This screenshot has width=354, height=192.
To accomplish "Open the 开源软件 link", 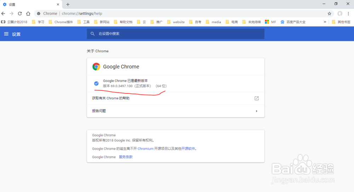I will pyautogui.click(x=188, y=149).
